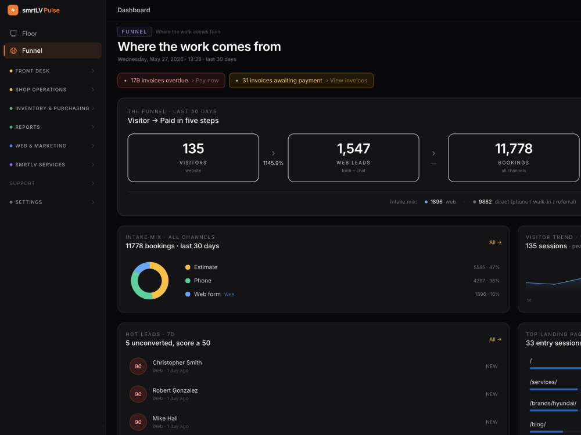
Task: Click the blue Web form legend swatch
Action: (x=188, y=294)
